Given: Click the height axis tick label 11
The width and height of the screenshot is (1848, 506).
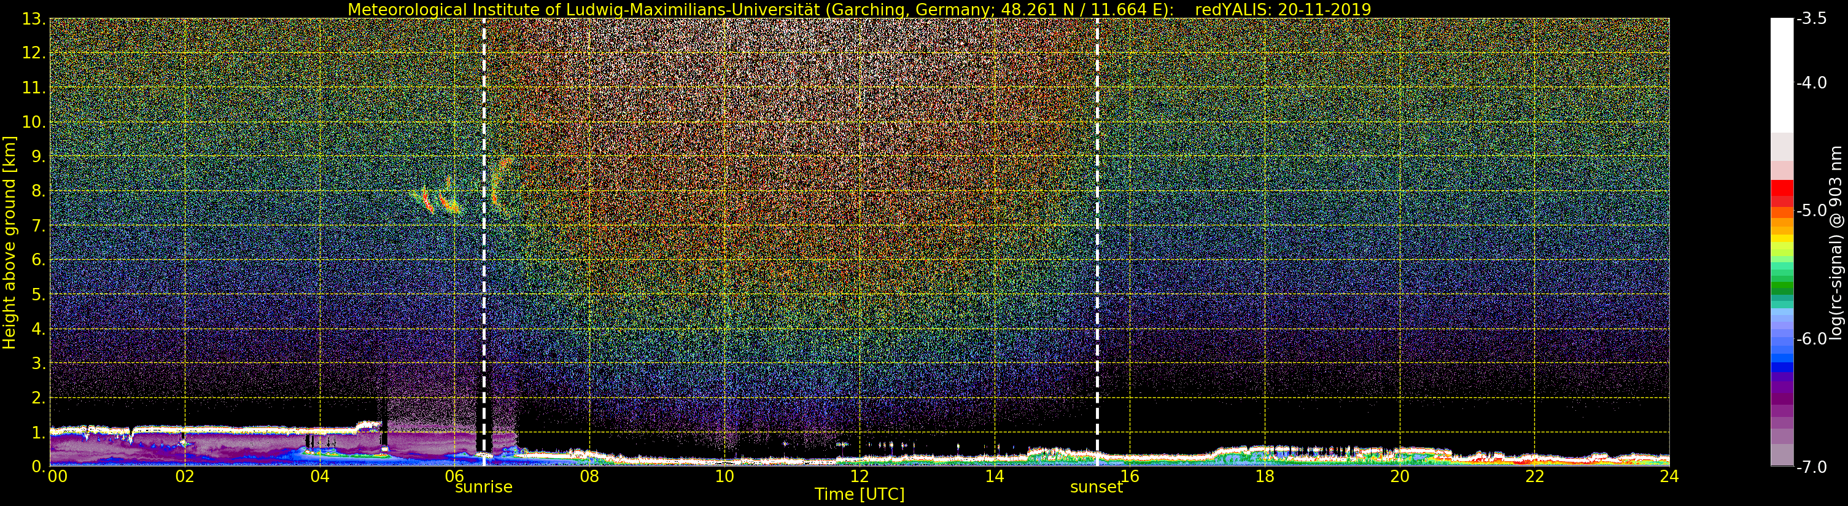Looking at the screenshot, I should [34, 88].
